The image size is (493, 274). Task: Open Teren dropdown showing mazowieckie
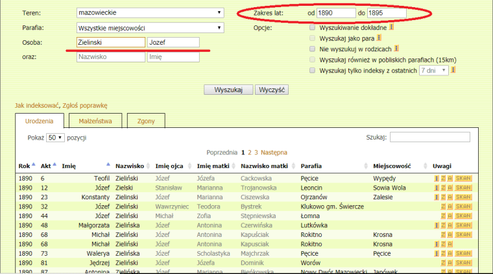pos(149,12)
